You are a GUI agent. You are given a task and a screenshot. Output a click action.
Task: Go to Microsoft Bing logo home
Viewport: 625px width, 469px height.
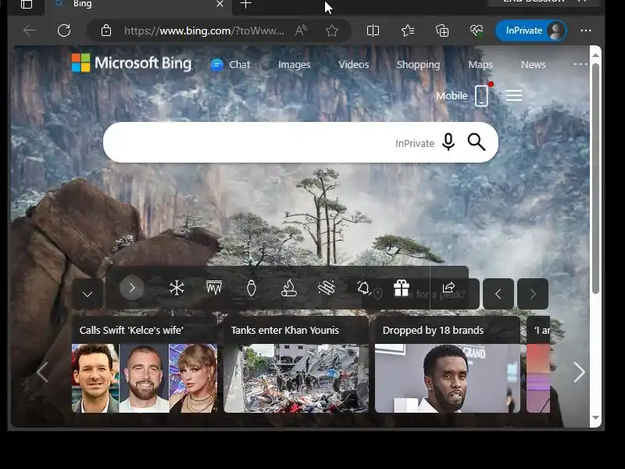(131, 63)
